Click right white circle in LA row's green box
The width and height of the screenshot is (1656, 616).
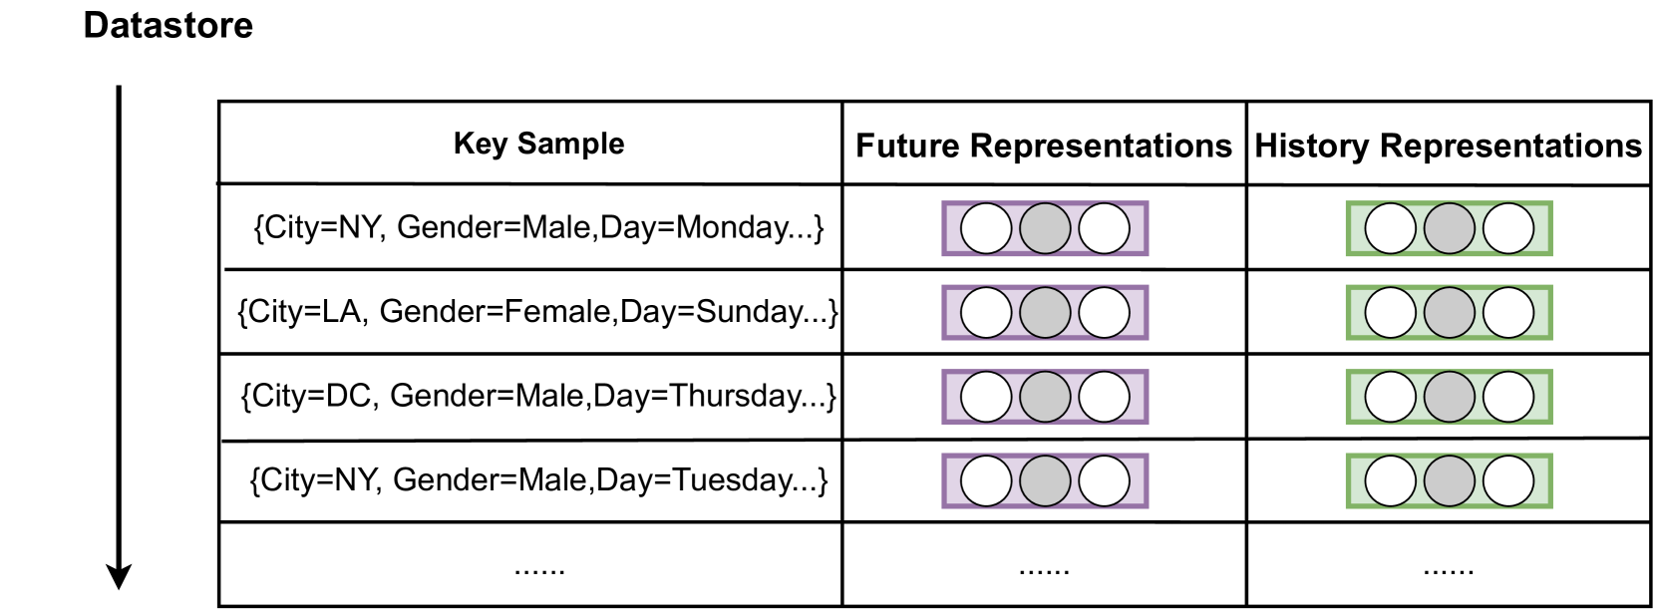(1507, 313)
